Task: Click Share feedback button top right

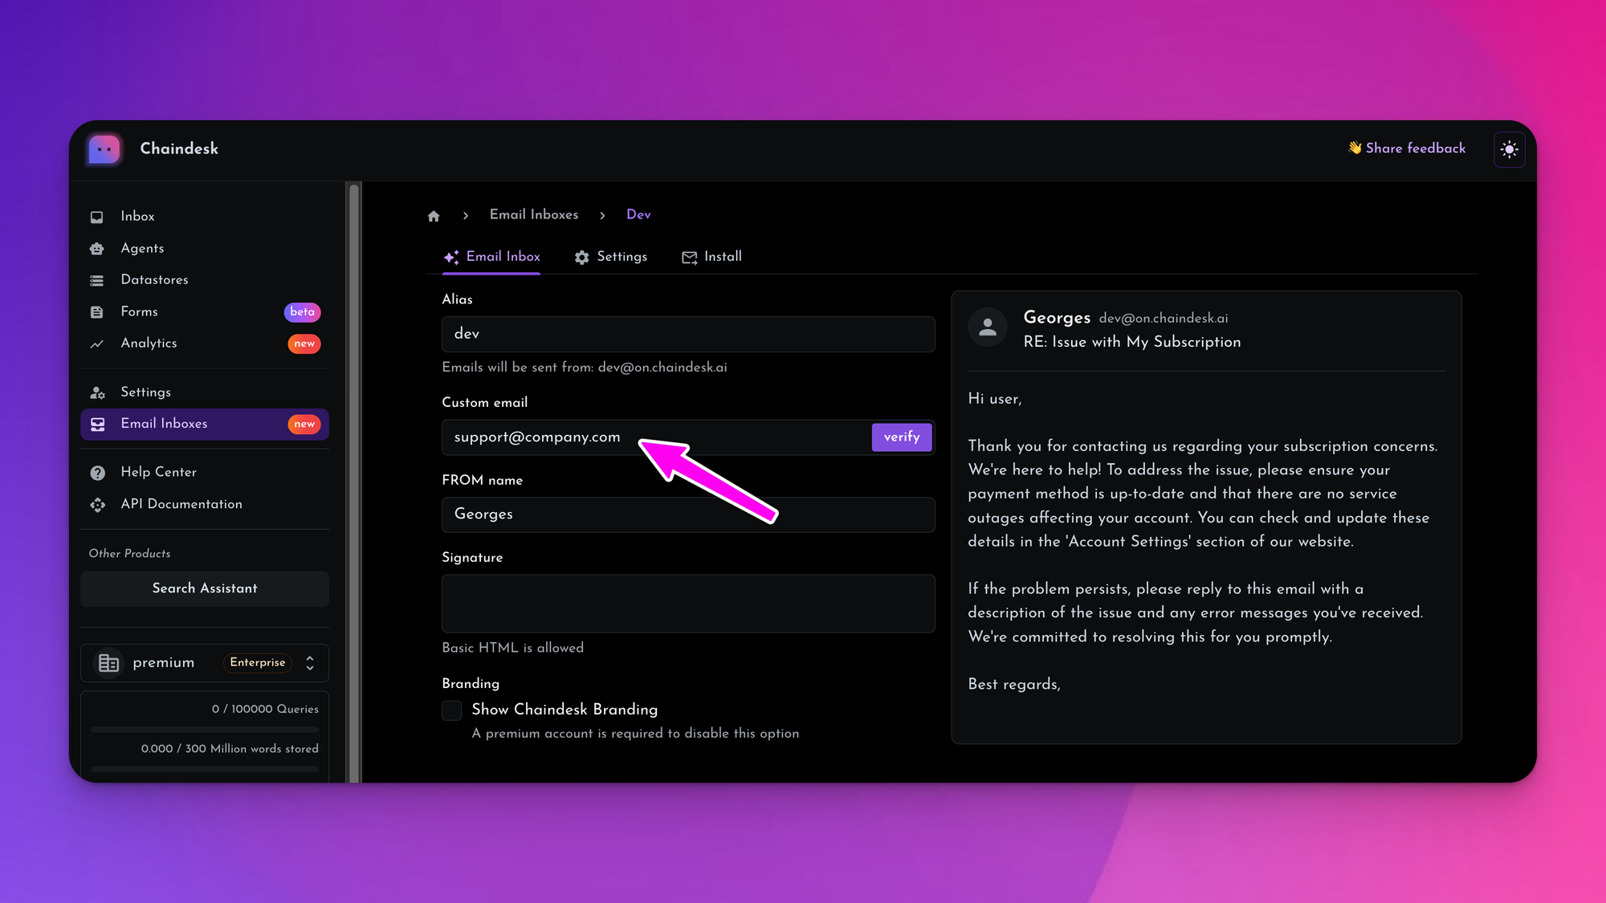Action: tap(1406, 148)
